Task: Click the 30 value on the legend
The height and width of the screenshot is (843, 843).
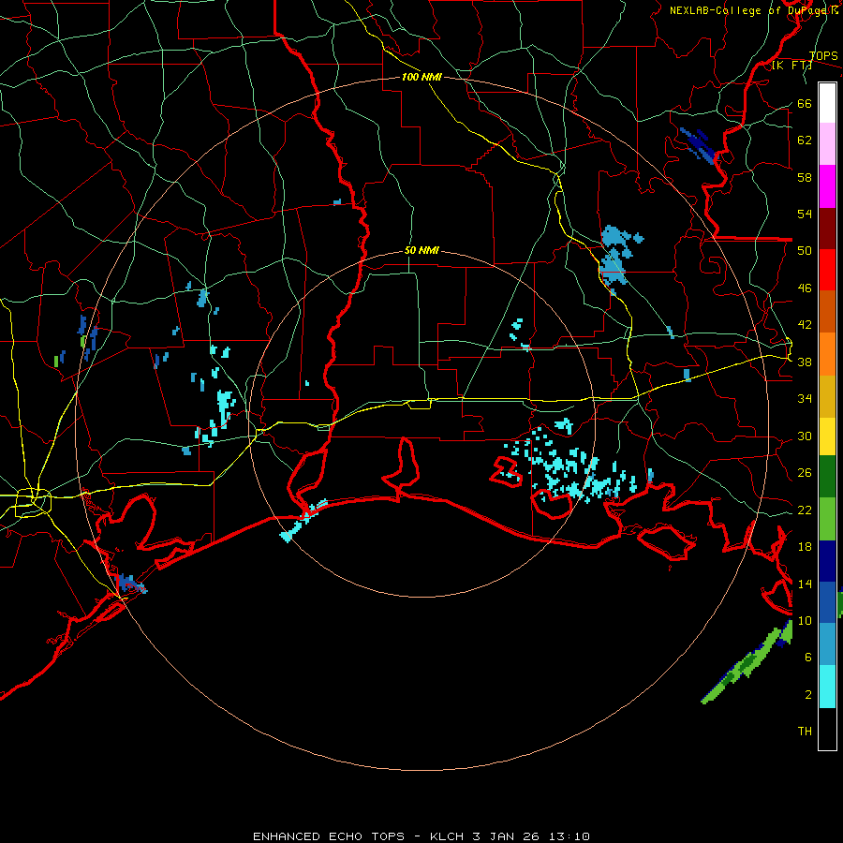Action: tap(805, 436)
